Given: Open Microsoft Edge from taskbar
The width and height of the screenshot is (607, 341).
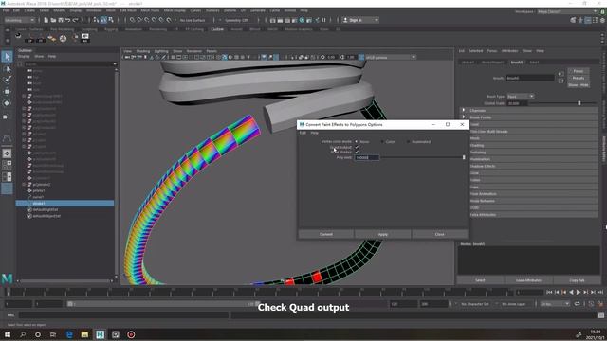Looking at the screenshot, I should [69, 334].
